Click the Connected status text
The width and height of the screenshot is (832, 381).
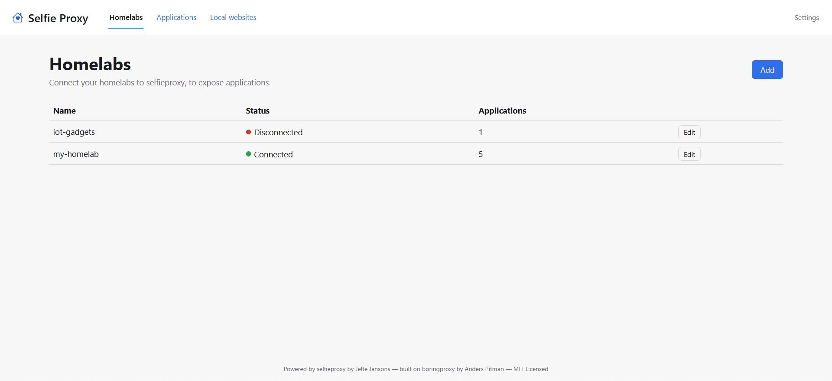pyautogui.click(x=273, y=154)
